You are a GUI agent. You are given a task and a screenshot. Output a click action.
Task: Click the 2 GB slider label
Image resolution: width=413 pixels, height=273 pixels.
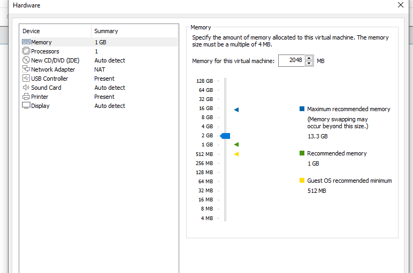pyautogui.click(x=207, y=136)
